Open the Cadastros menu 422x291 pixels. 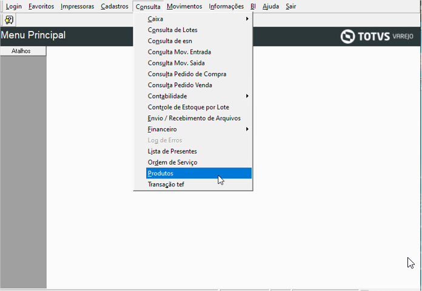coord(115,6)
